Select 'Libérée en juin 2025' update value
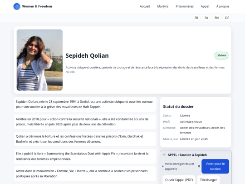 click(x=194, y=139)
